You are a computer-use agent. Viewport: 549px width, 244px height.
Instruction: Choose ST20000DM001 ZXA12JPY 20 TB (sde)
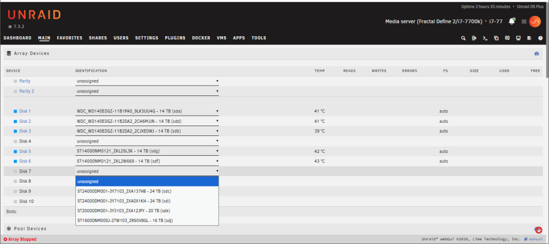[147, 211]
